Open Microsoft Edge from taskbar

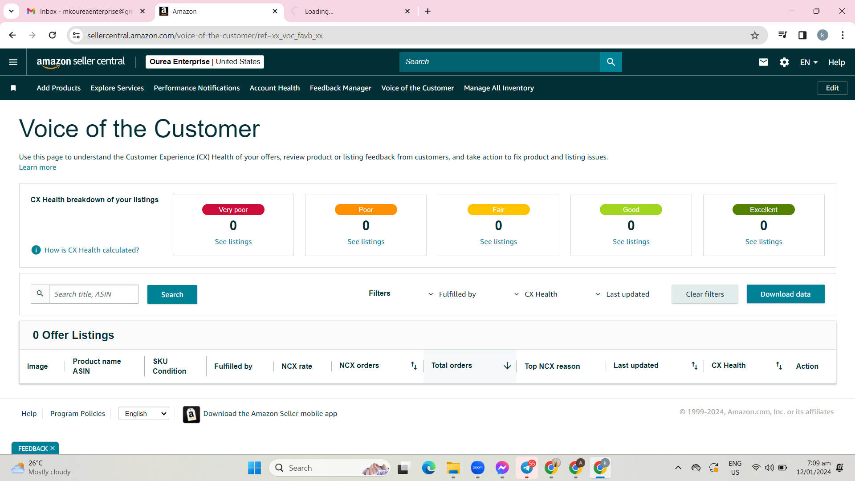pos(428,468)
